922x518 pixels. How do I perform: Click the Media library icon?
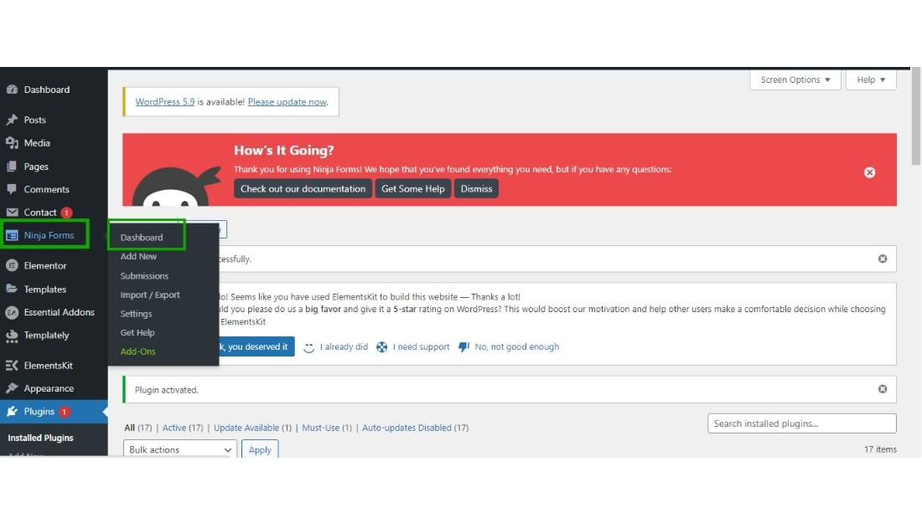[x=12, y=143]
